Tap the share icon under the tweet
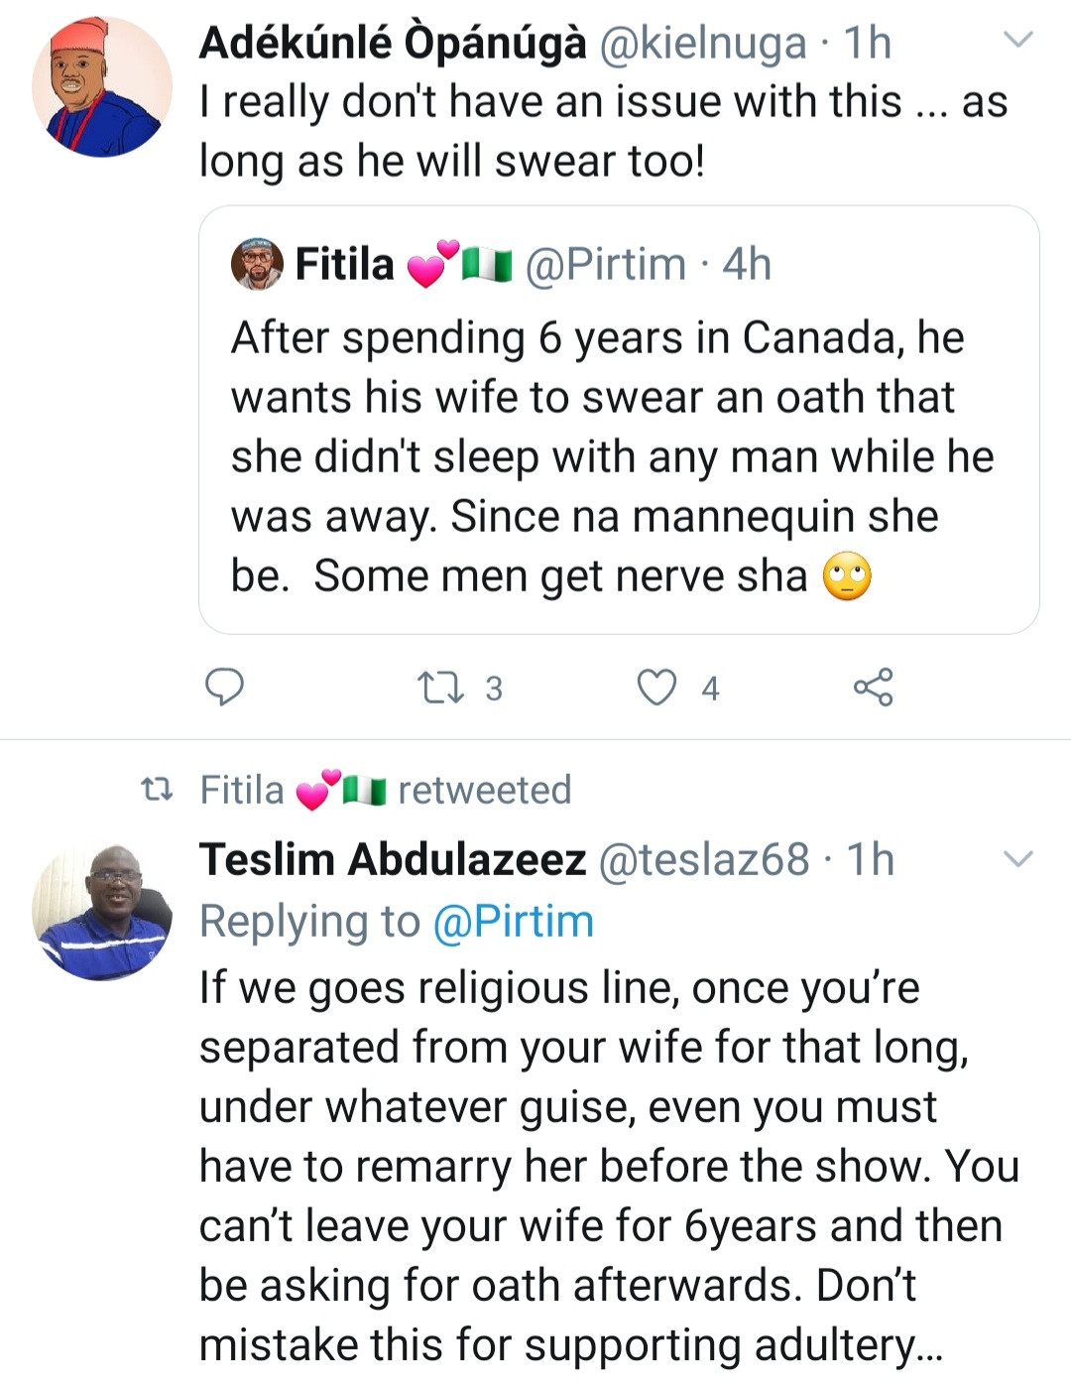 [873, 687]
